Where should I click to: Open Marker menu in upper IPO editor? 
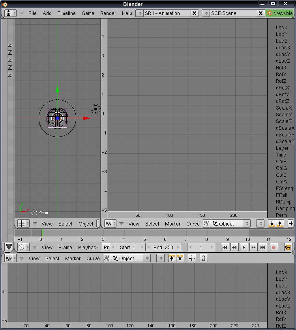pyautogui.click(x=172, y=224)
